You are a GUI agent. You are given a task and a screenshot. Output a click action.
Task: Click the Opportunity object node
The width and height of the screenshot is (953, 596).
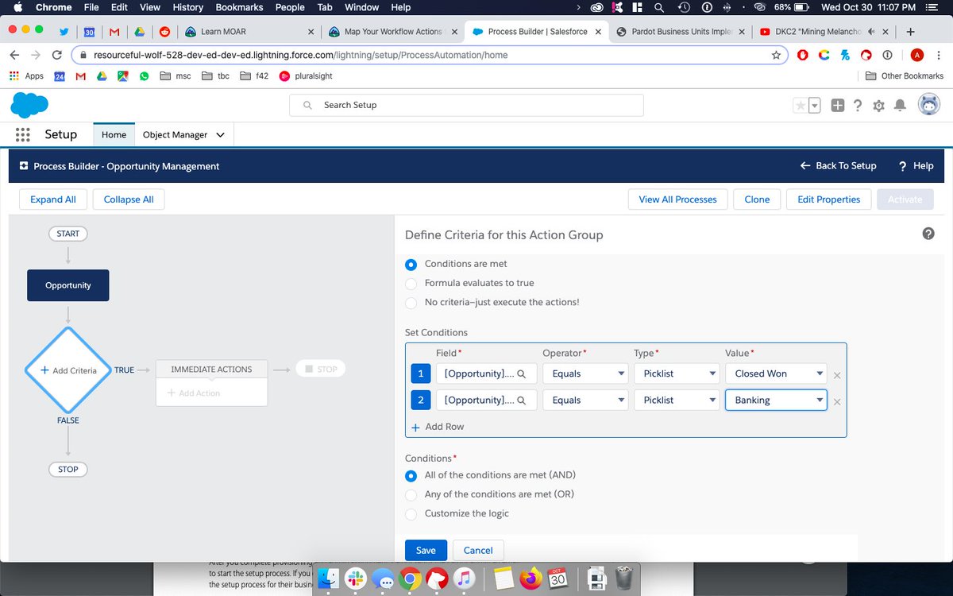[68, 285]
